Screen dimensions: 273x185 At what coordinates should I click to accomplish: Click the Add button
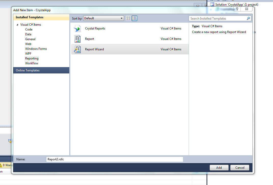pos(219,168)
